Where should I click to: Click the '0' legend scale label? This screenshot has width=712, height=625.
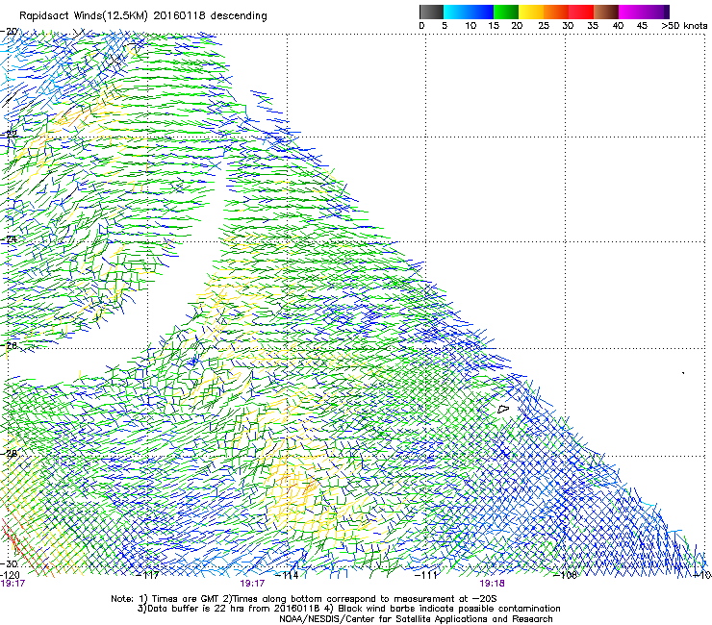coord(421,26)
